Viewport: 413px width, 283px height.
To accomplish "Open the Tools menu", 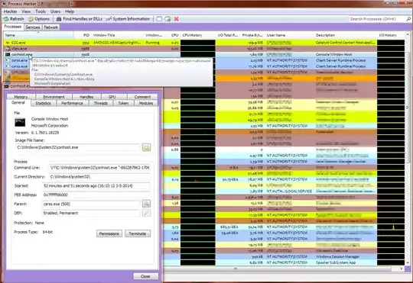I will click(x=41, y=11).
